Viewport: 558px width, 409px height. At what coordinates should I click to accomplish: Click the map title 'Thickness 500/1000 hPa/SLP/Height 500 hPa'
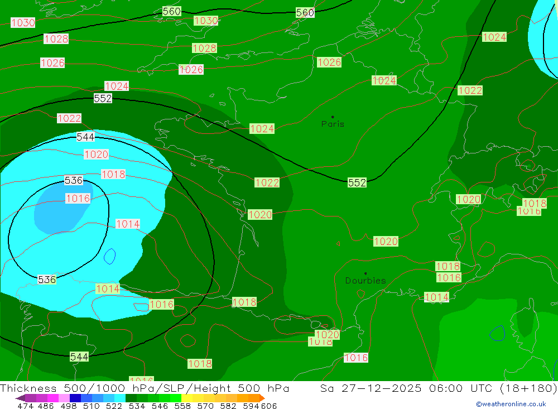145,388
